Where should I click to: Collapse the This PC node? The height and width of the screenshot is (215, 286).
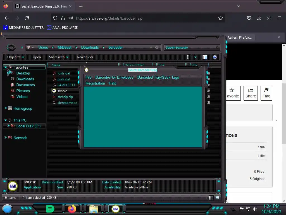click(x=6, y=120)
